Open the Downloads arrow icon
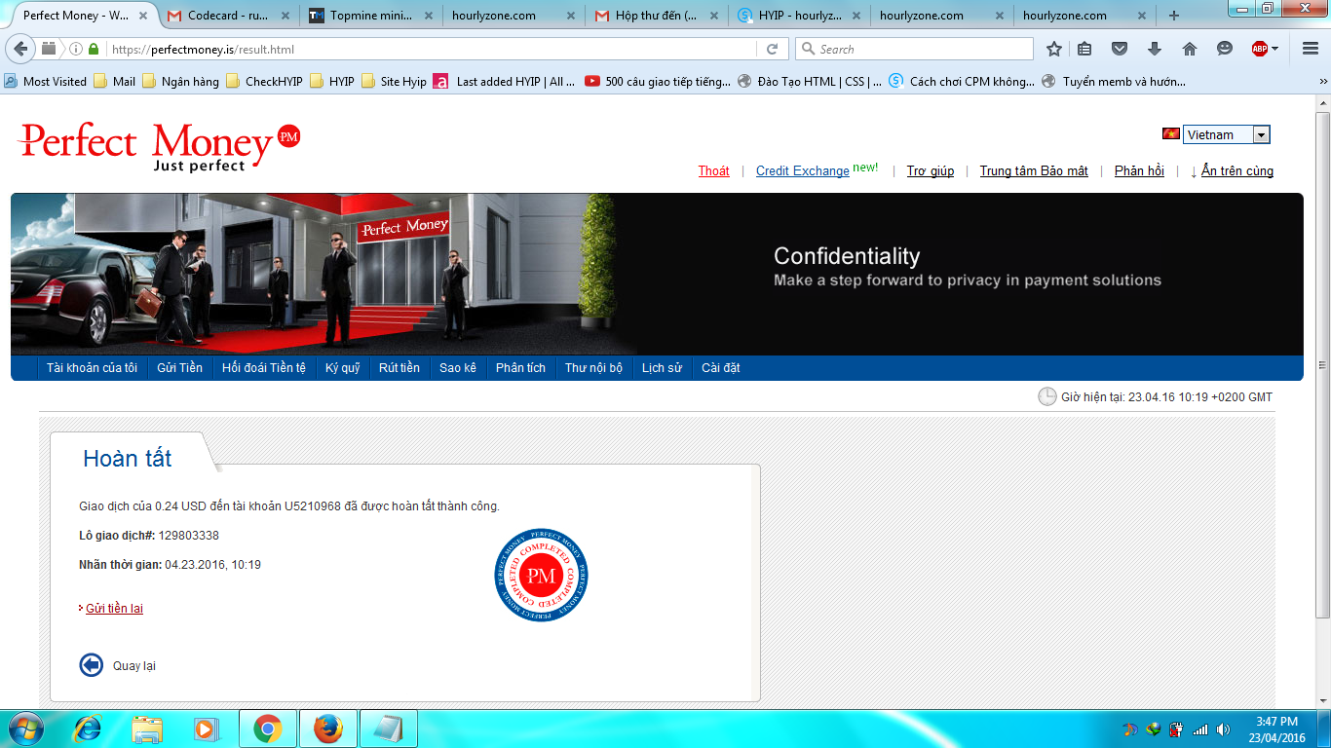Screen dimensions: 1331x748 [x=1155, y=49]
